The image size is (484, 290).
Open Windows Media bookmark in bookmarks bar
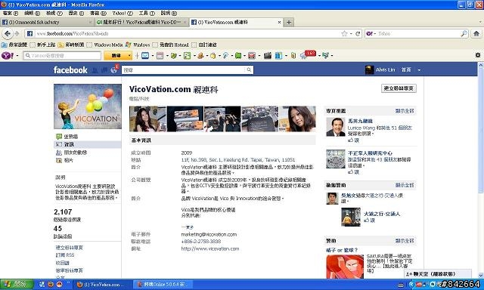click(105, 45)
